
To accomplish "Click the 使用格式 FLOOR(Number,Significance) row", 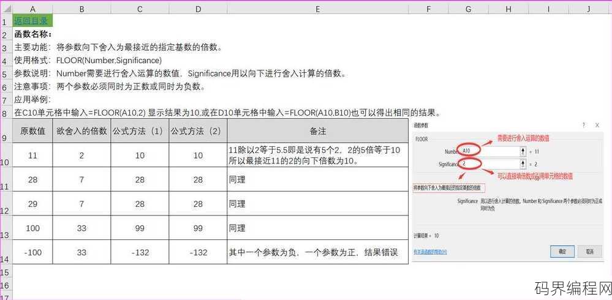I will (88, 61).
